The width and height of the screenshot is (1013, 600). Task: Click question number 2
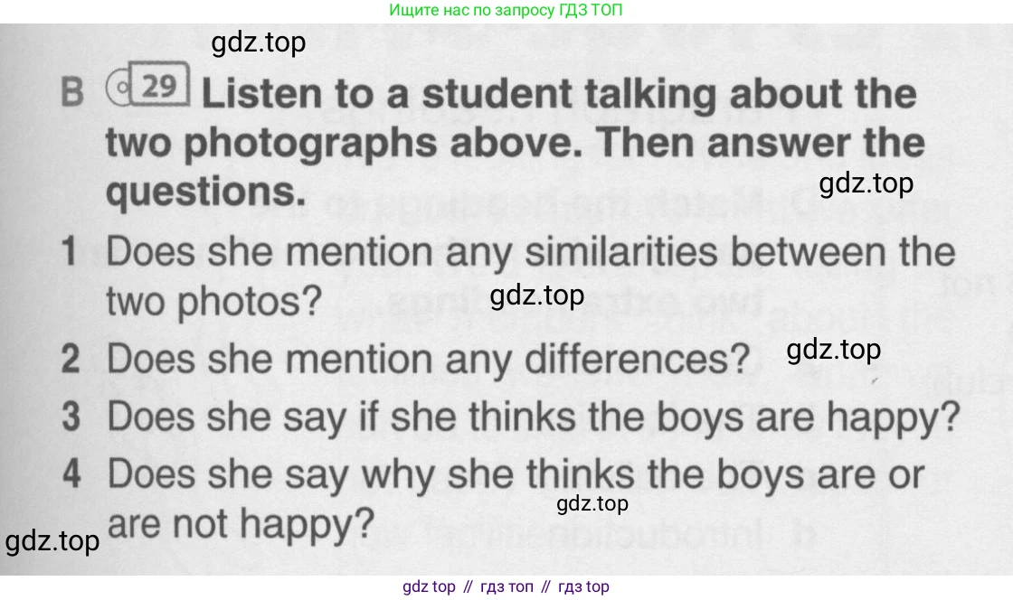(x=71, y=360)
